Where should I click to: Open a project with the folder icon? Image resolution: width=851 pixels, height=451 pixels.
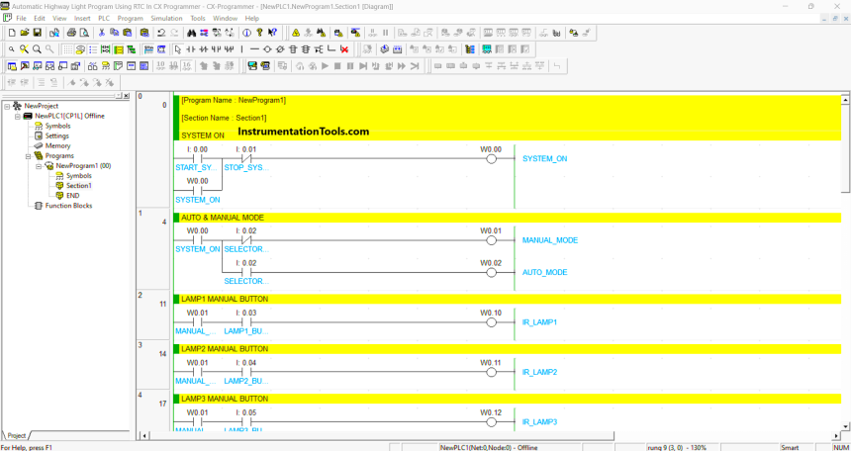(25, 33)
